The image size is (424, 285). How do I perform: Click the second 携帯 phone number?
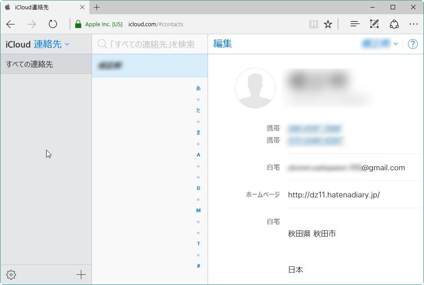pyautogui.click(x=315, y=140)
